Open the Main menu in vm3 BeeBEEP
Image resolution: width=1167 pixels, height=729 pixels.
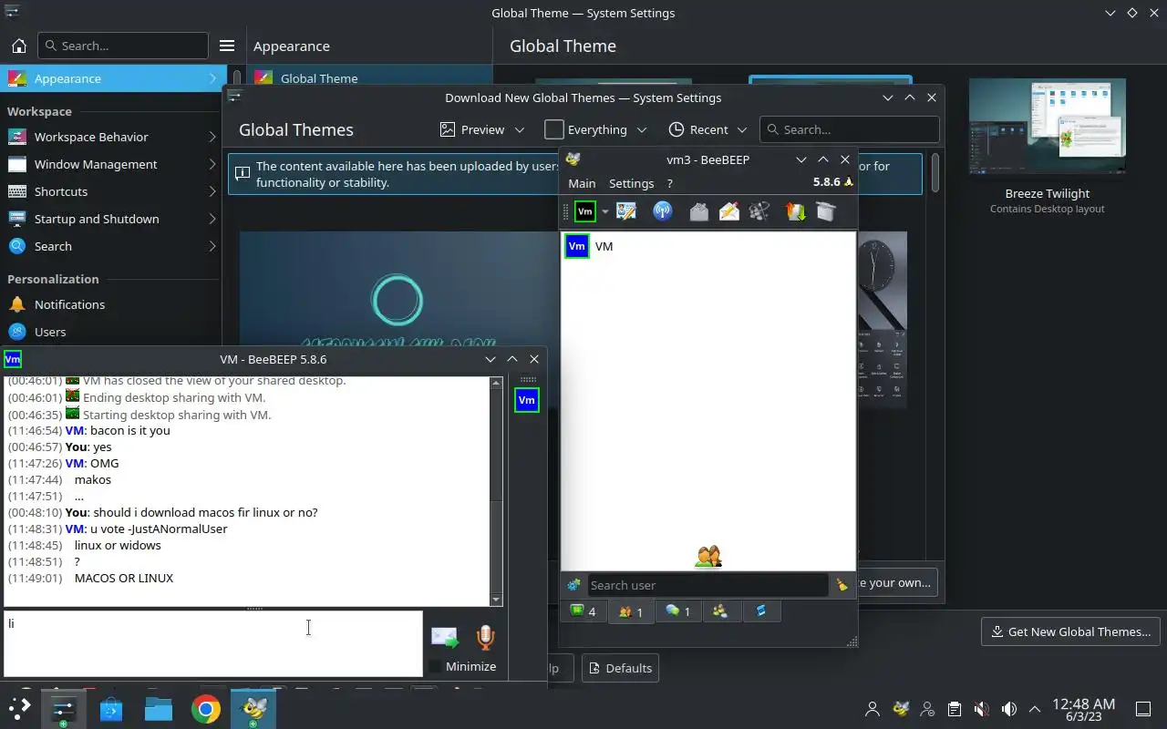pos(582,183)
